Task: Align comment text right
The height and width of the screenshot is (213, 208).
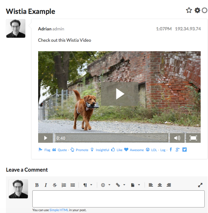Action: (x=169, y=185)
